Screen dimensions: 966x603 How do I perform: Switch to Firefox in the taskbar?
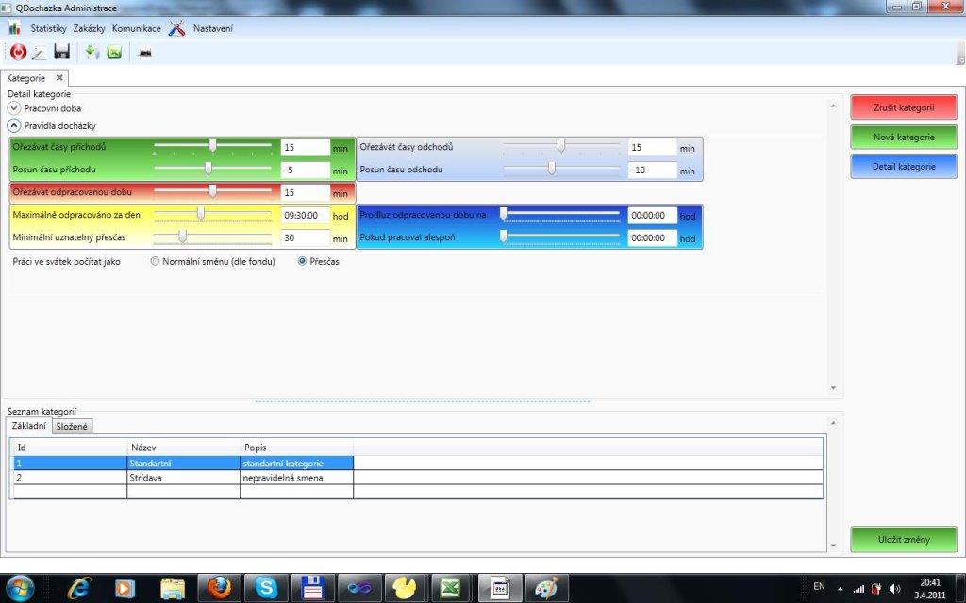pos(219,588)
